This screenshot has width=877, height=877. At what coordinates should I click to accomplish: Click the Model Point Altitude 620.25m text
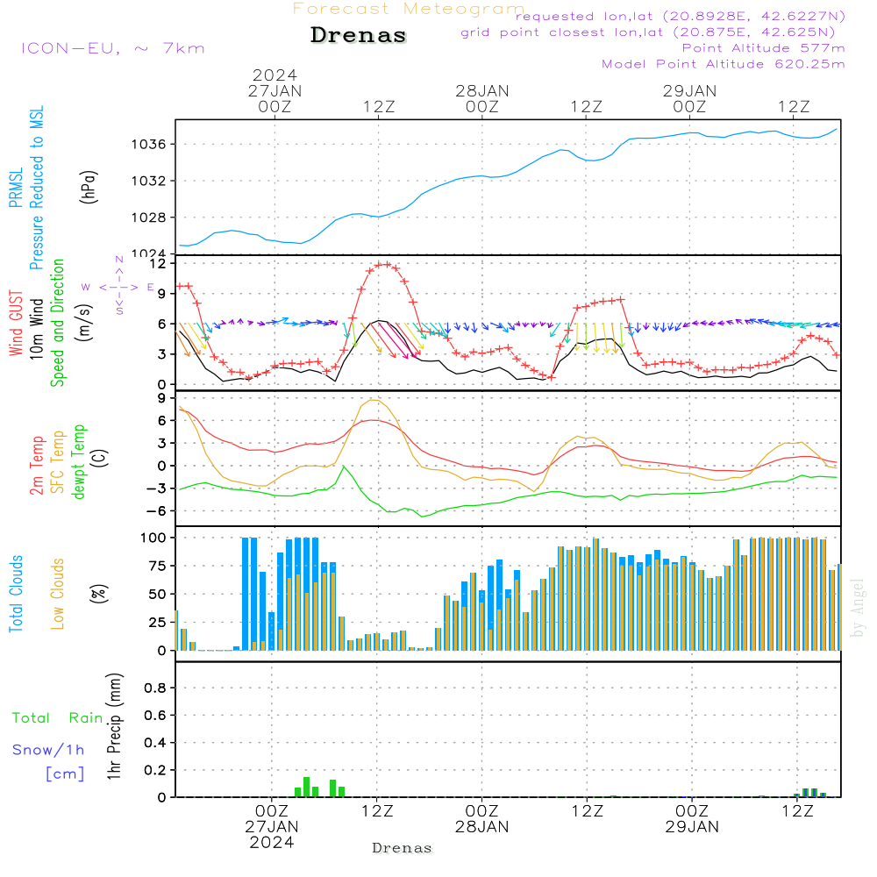pos(724,64)
